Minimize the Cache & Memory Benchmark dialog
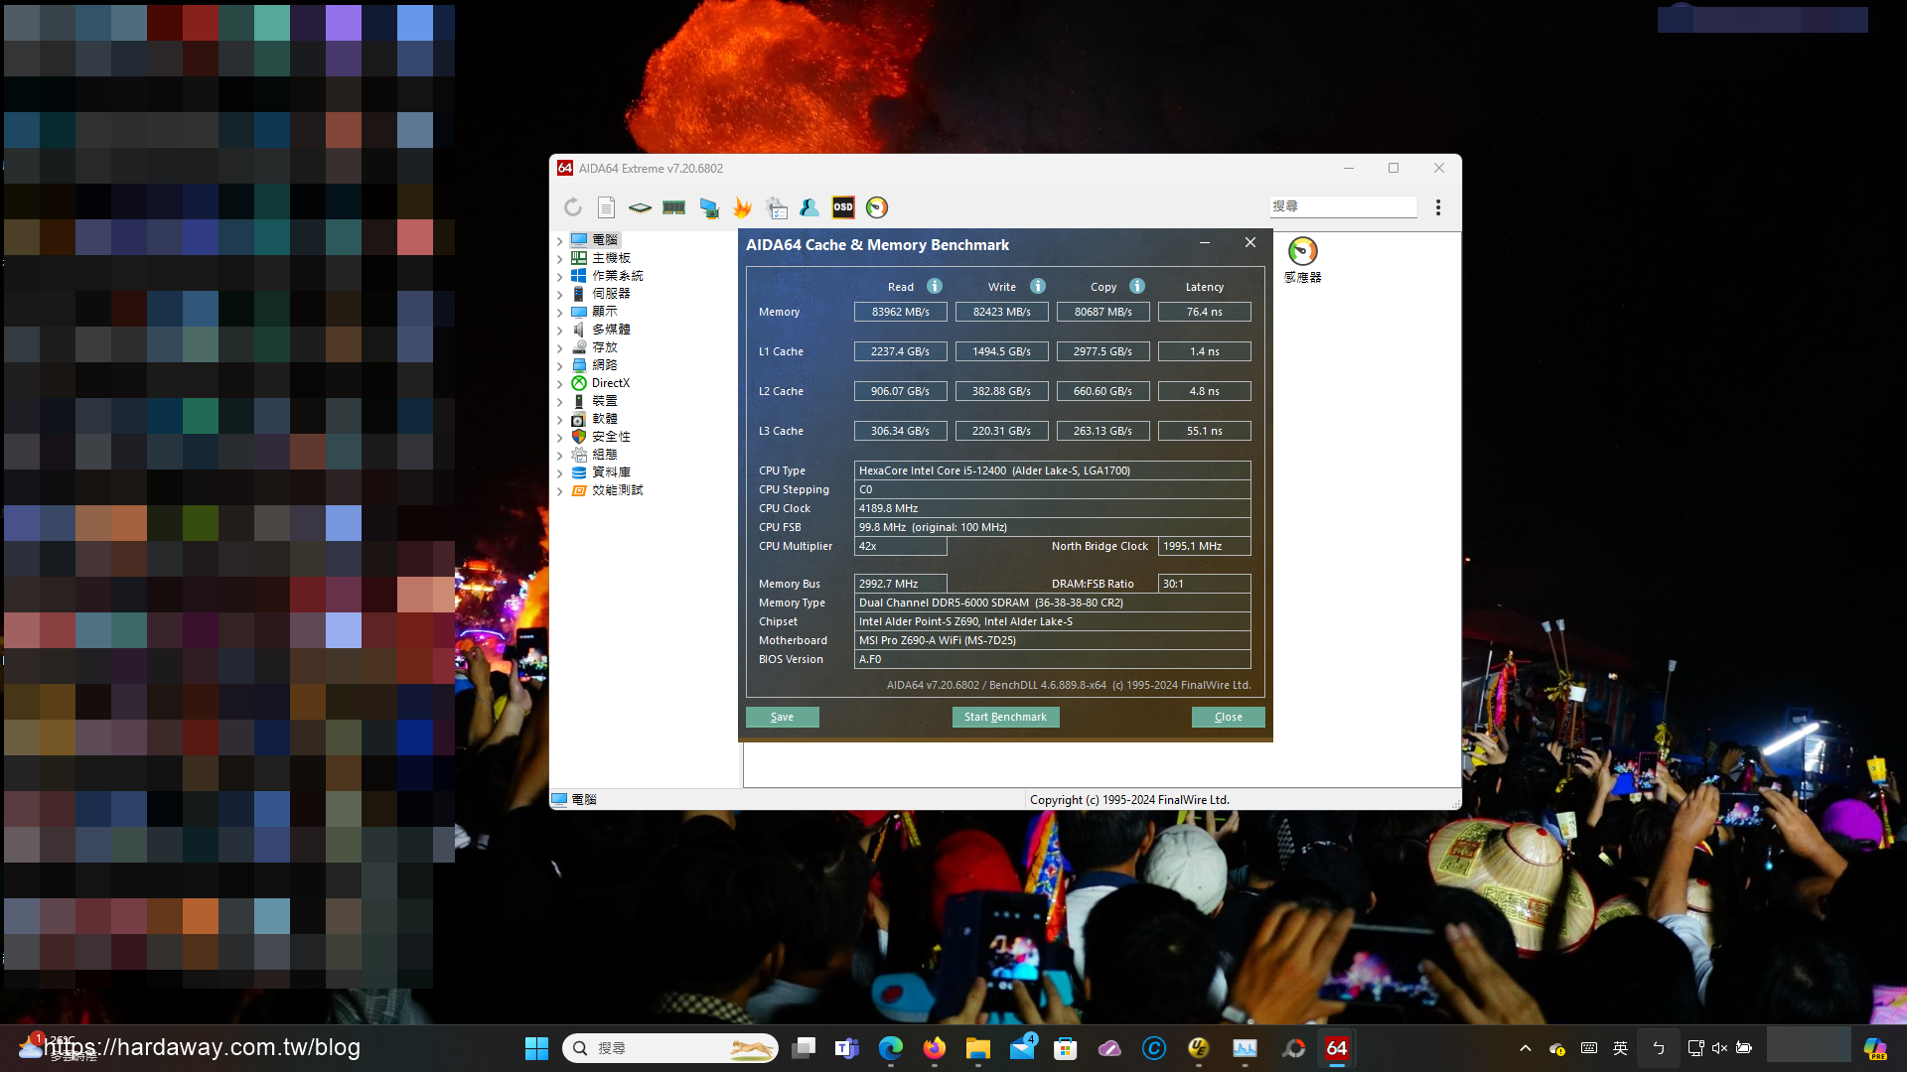1907x1072 pixels. pos(1204,243)
